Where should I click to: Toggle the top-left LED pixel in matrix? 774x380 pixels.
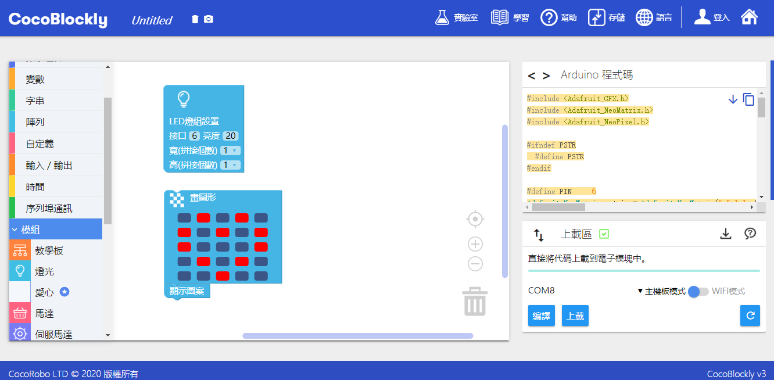point(184,218)
